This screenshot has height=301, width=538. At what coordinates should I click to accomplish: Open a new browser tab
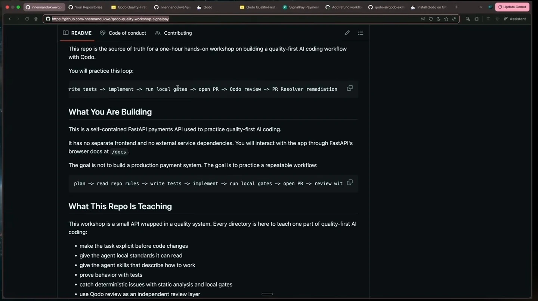(457, 7)
